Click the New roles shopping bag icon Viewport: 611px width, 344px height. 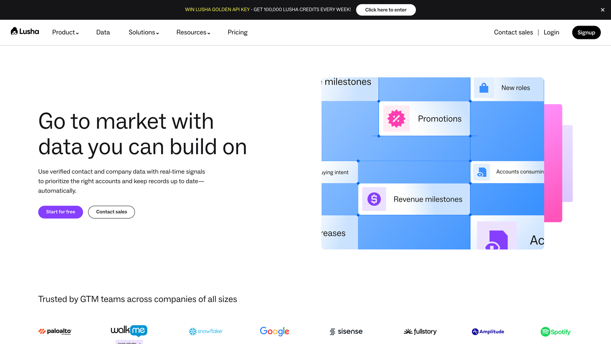pos(483,88)
